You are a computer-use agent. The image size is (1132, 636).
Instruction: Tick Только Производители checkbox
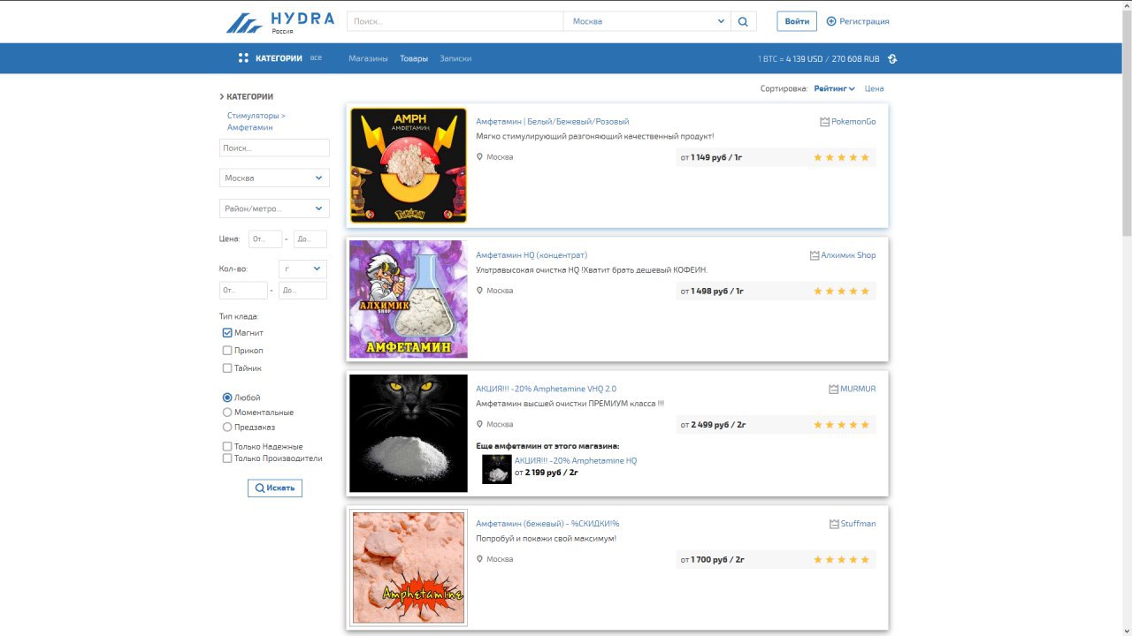227,458
